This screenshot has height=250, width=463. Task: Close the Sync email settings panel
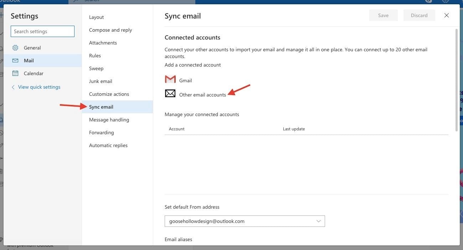(446, 15)
